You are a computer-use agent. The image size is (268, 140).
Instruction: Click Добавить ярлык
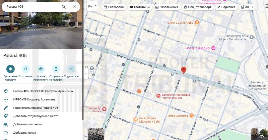(x=24, y=133)
